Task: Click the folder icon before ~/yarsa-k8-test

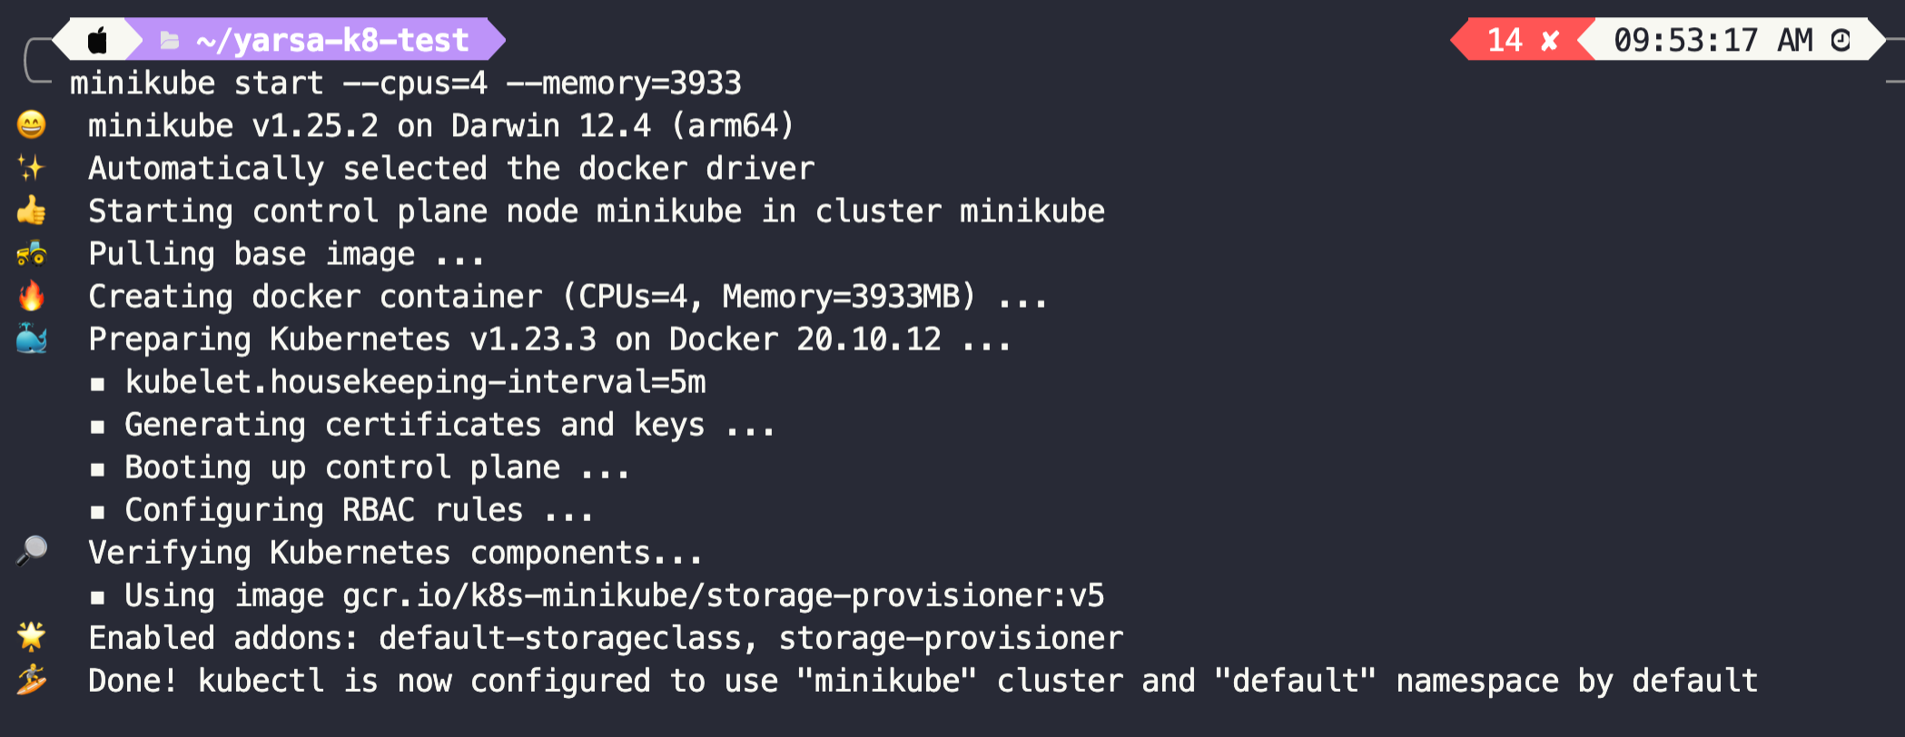Action: pos(169,40)
